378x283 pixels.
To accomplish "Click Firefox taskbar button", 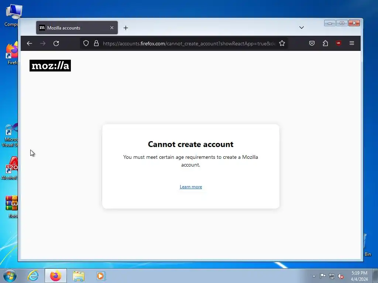I will tap(56, 276).
